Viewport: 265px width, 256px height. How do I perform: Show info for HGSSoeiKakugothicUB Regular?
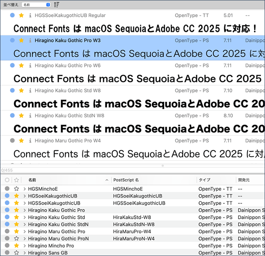tap(30, 15)
